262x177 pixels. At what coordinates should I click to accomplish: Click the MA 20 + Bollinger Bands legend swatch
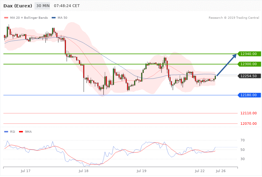click(x=6, y=18)
